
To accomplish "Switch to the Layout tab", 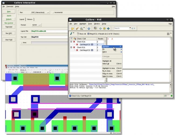I will coord(22,19).
